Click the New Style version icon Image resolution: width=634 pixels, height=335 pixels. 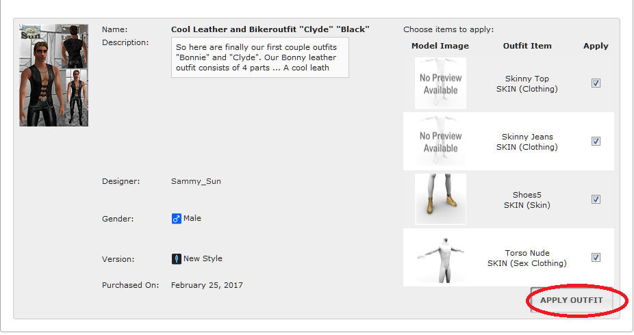point(176,259)
